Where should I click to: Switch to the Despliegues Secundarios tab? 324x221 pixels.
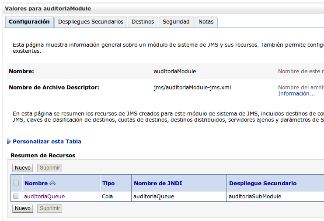coord(91,22)
